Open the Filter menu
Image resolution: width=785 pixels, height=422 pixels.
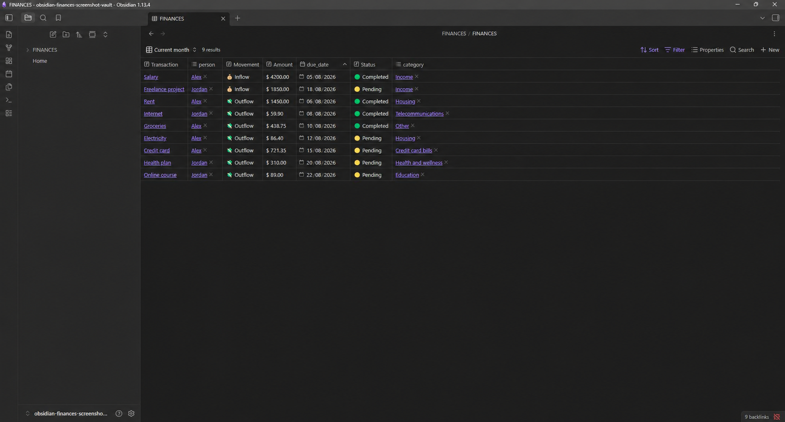click(x=674, y=50)
